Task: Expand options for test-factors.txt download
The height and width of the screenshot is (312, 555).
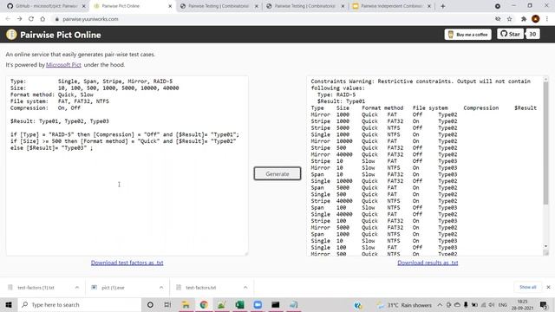Action: pos(245,287)
